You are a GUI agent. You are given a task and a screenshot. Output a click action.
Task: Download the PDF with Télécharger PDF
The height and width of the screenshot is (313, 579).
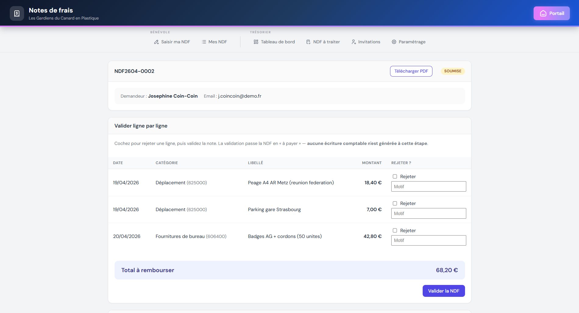click(411, 71)
